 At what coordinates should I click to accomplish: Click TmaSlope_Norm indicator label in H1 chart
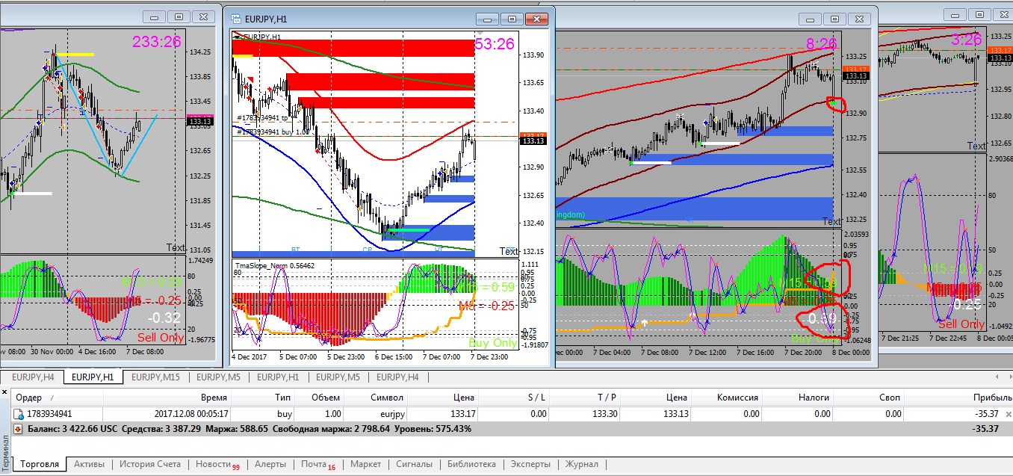coord(275,265)
